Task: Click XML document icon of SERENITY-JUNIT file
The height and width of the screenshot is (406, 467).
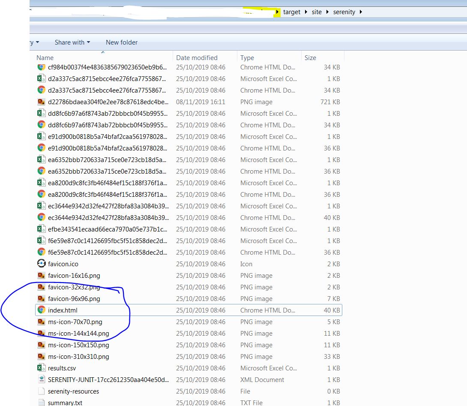Action: click(x=42, y=379)
